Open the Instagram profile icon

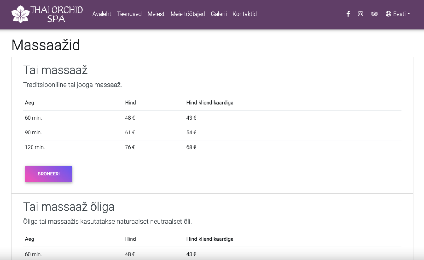point(360,14)
